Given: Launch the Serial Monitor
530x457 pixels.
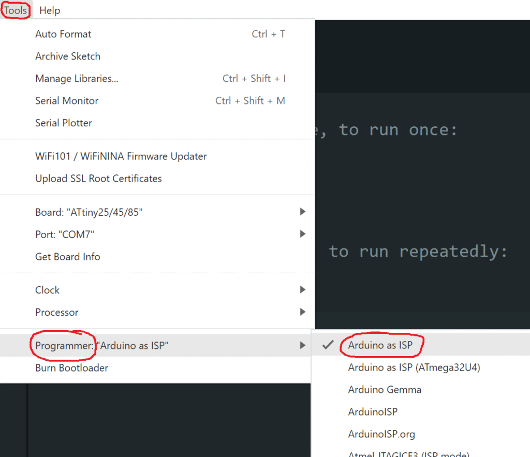Looking at the screenshot, I should click(67, 101).
